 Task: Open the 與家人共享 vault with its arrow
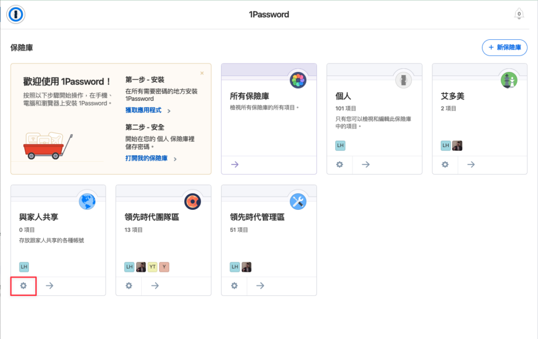[50, 285]
